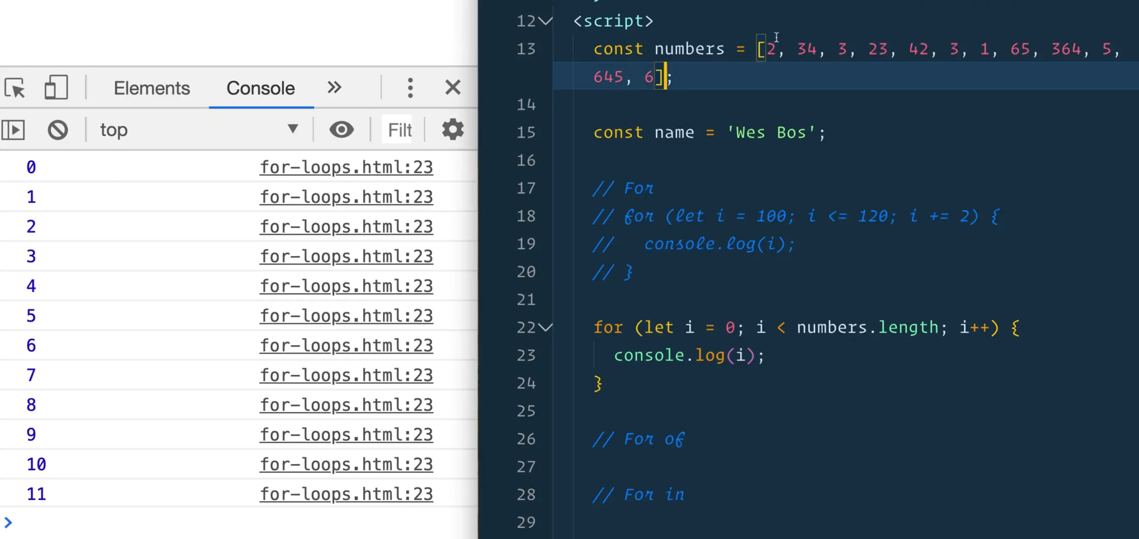Open for-loops.html:23 source link

pyautogui.click(x=346, y=167)
